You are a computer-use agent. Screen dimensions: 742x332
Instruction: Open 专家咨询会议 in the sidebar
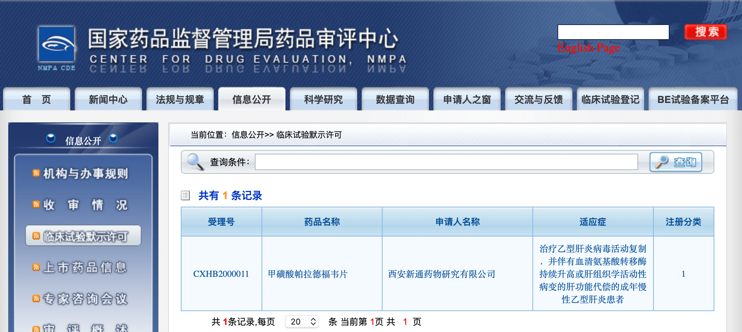tap(86, 299)
